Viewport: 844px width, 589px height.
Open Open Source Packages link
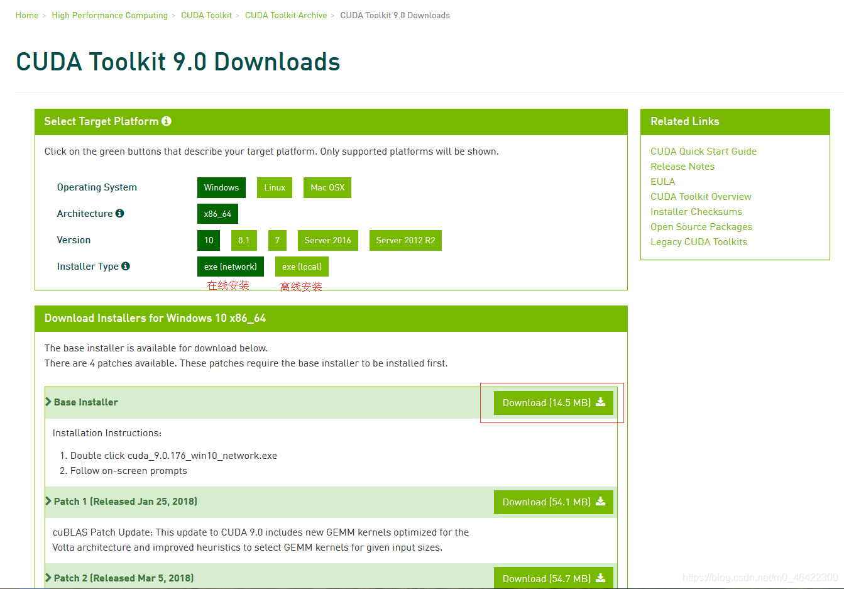click(x=701, y=227)
